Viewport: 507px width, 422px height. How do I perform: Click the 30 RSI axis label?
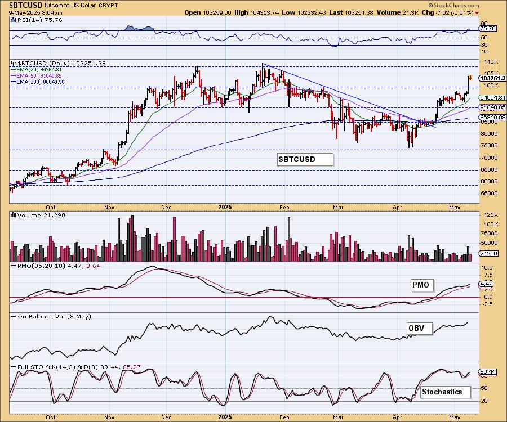484,44
